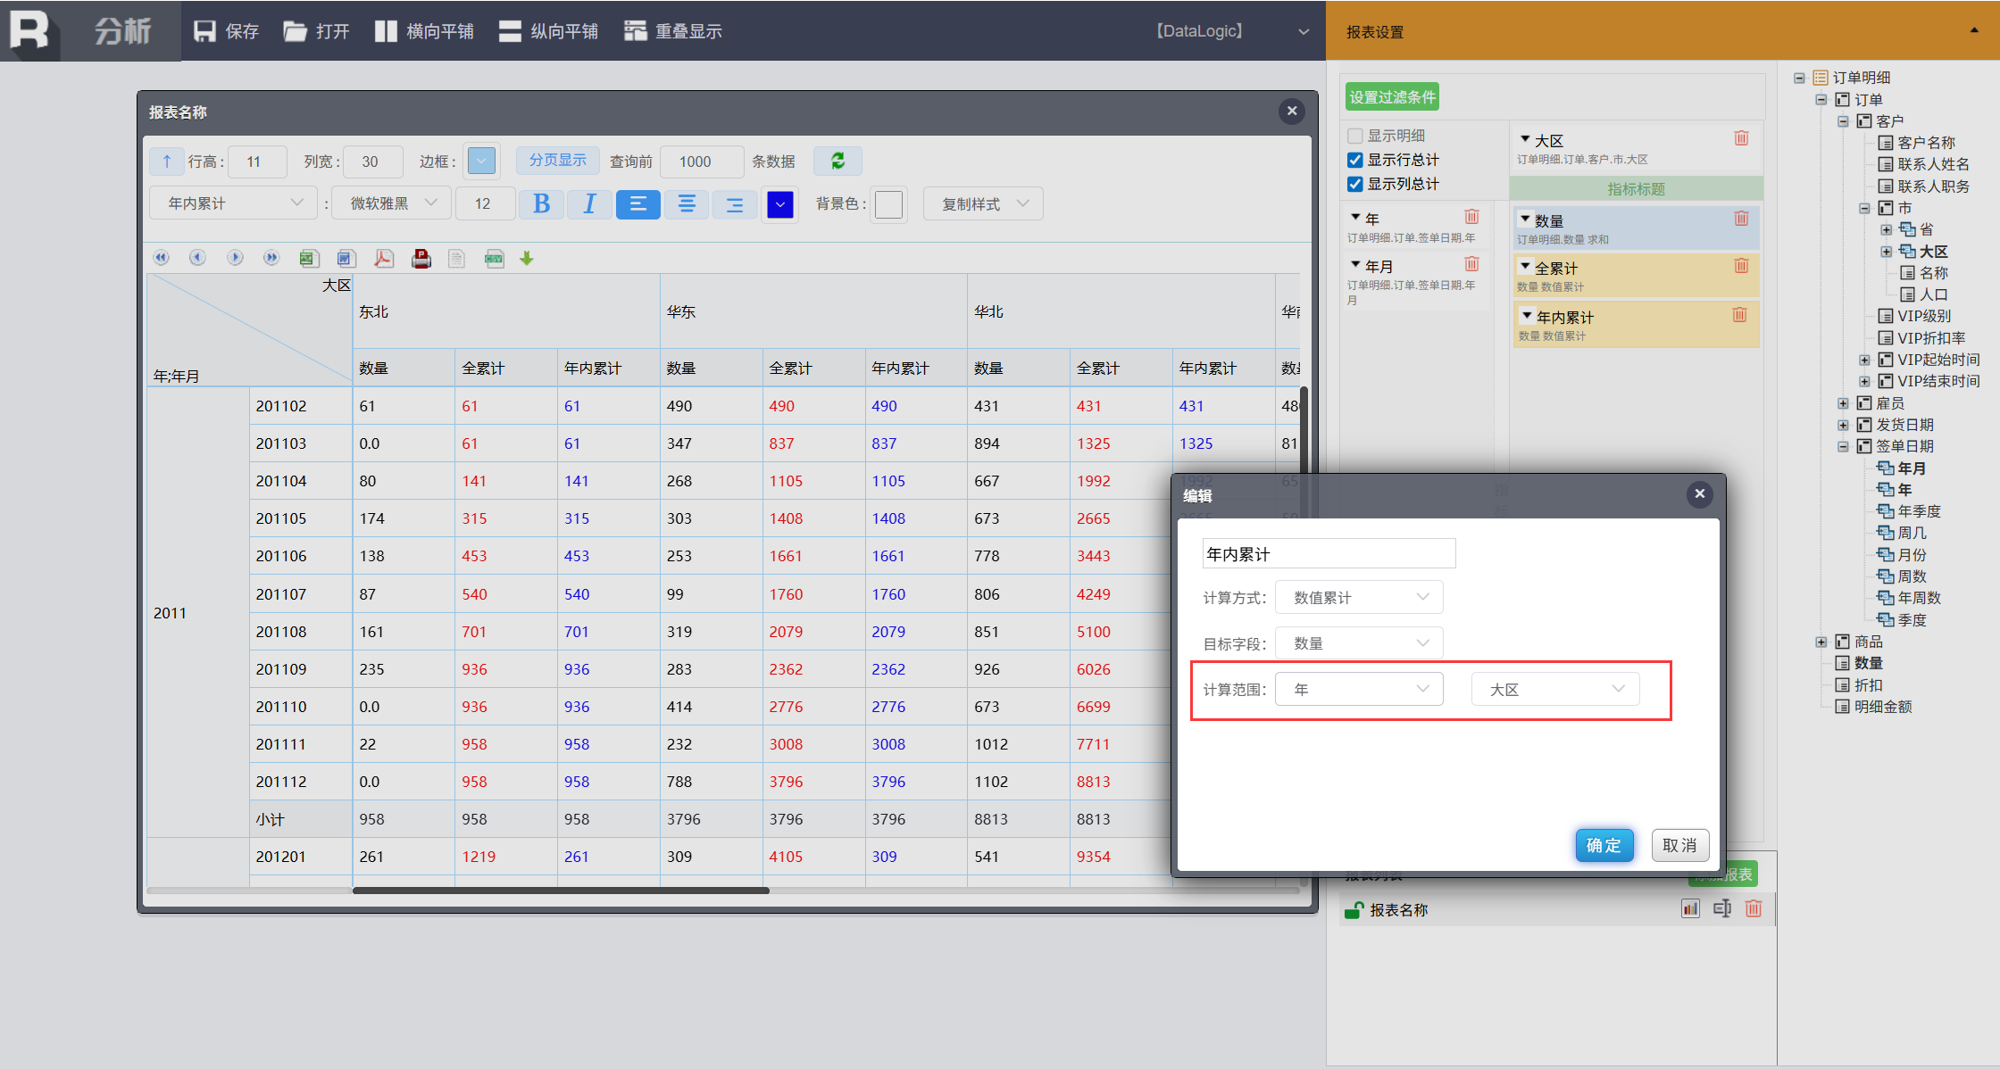The image size is (2000, 1069).
Task: Delete the 年内累计 indicator with trash icon
Action: pyautogui.click(x=1739, y=315)
